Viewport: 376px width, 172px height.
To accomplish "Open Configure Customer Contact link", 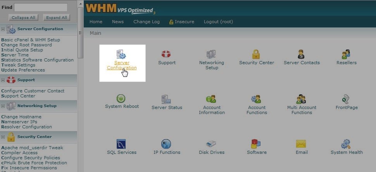I will click(x=33, y=91).
